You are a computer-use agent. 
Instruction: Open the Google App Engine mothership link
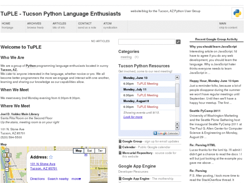point(136,179)
